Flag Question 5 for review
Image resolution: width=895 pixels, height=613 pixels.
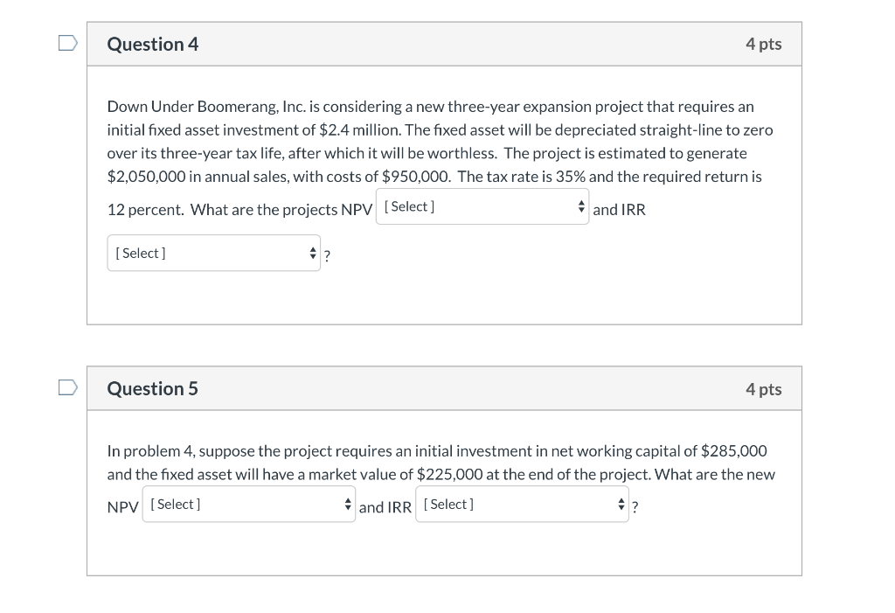click(x=68, y=387)
